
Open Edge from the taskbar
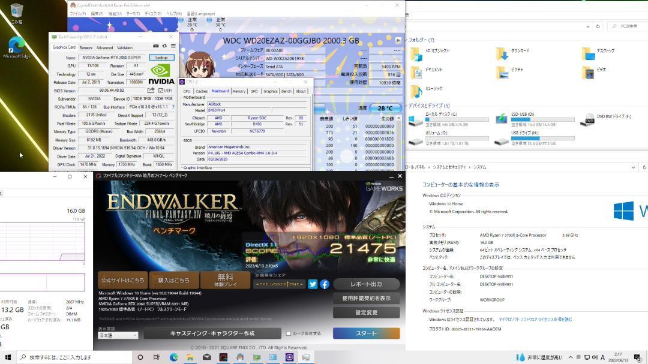coord(173,357)
